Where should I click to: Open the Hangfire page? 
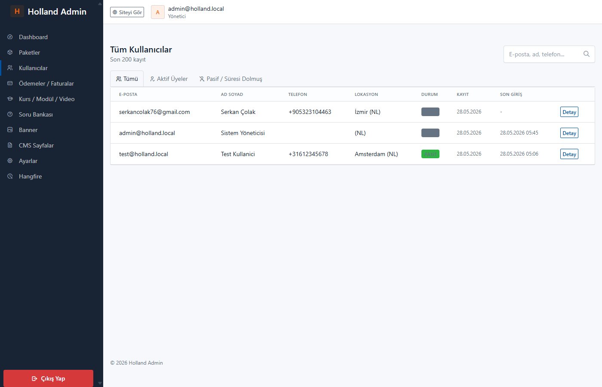pyautogui.click(x=52, y=176)
